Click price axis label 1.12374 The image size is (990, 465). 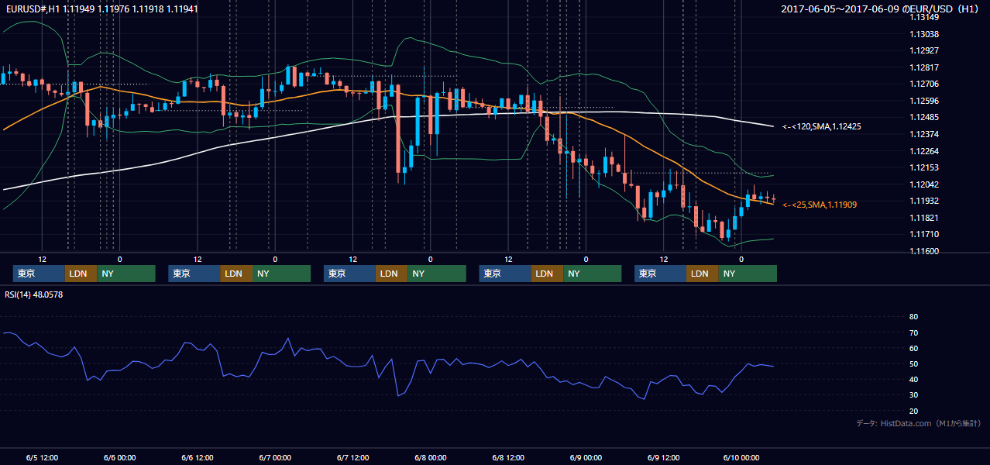(x=924, y=134)
